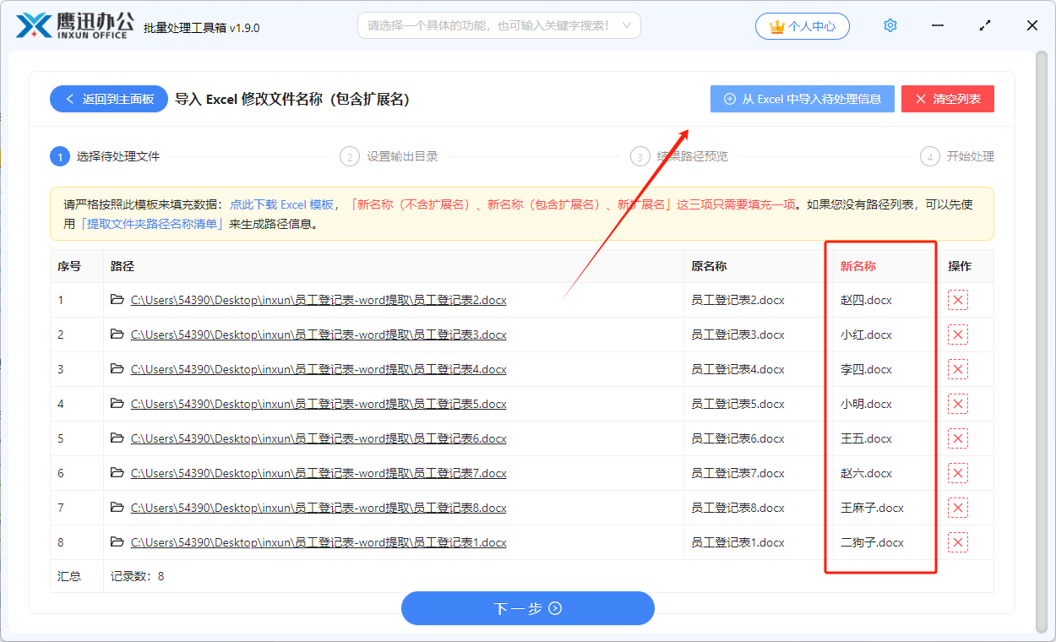The height and width of the screenshot is (642, 1056).
Task: Delete row for 员工登记表2.docx
Action: pyautogui.click(x=958, y=300)
